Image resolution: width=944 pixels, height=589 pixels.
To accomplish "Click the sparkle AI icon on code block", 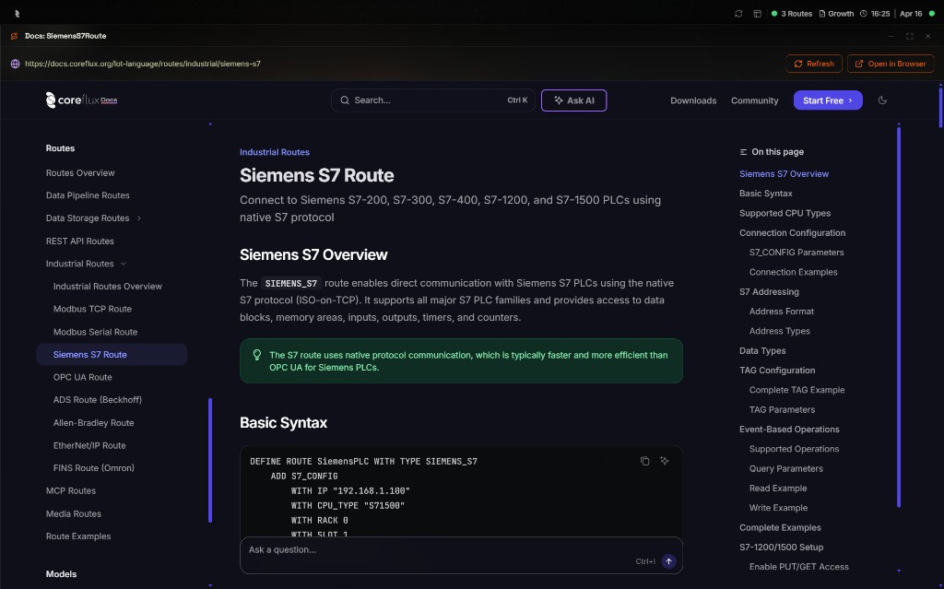I will (664, 461).
